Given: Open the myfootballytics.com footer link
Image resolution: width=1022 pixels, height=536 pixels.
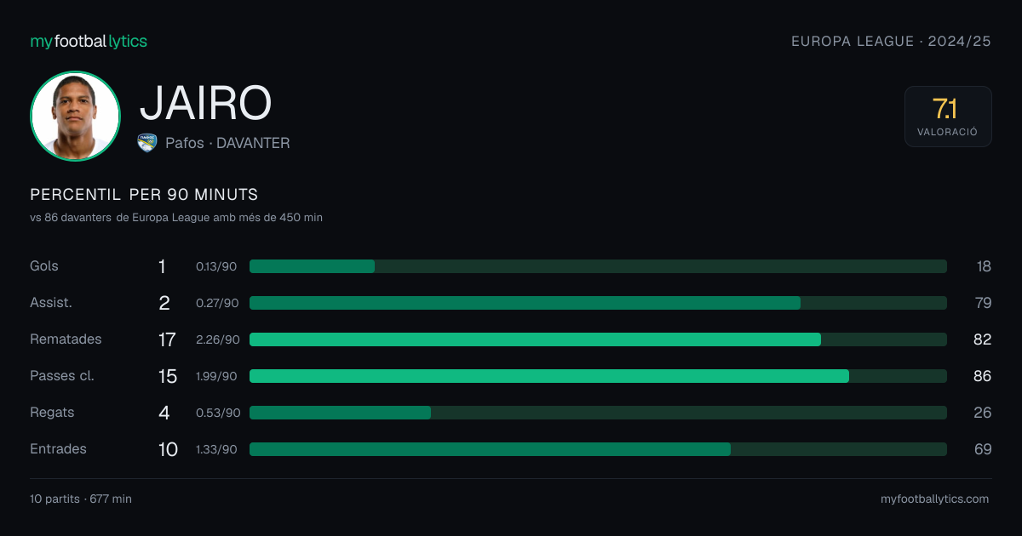Looking at the screenshot, I should [x=934, y=499].
